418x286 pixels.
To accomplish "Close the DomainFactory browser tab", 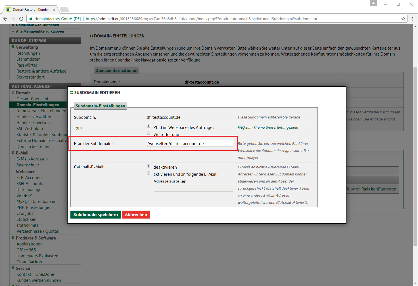I will point(54,10).
